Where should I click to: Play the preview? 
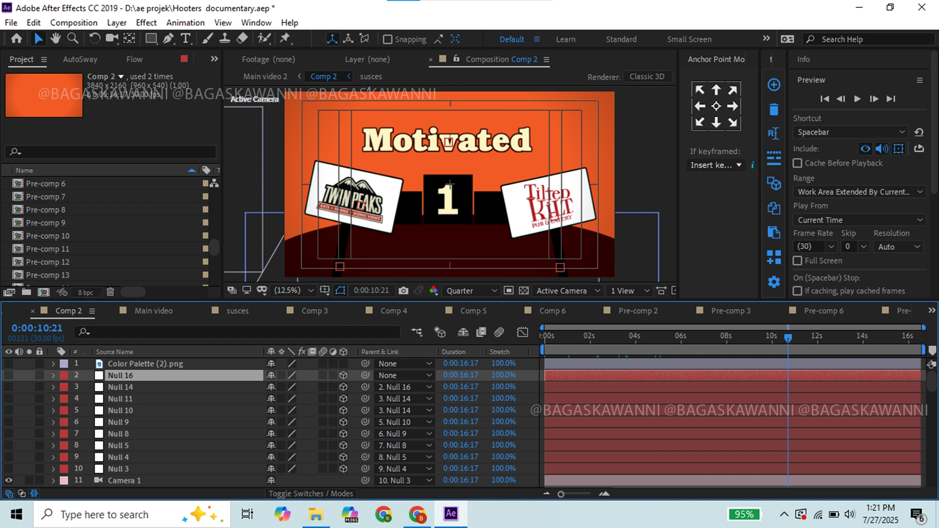click(x=857, y=99)
